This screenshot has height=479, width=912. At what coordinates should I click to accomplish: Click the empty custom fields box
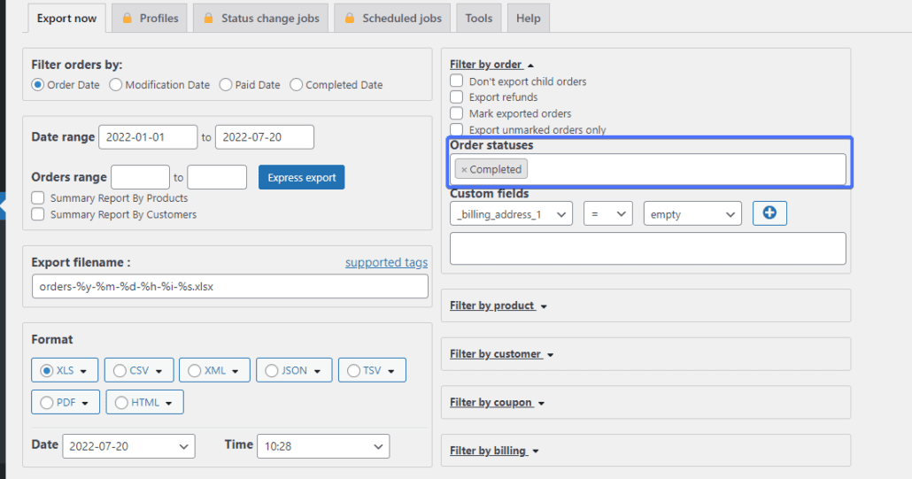pos(648,249)
